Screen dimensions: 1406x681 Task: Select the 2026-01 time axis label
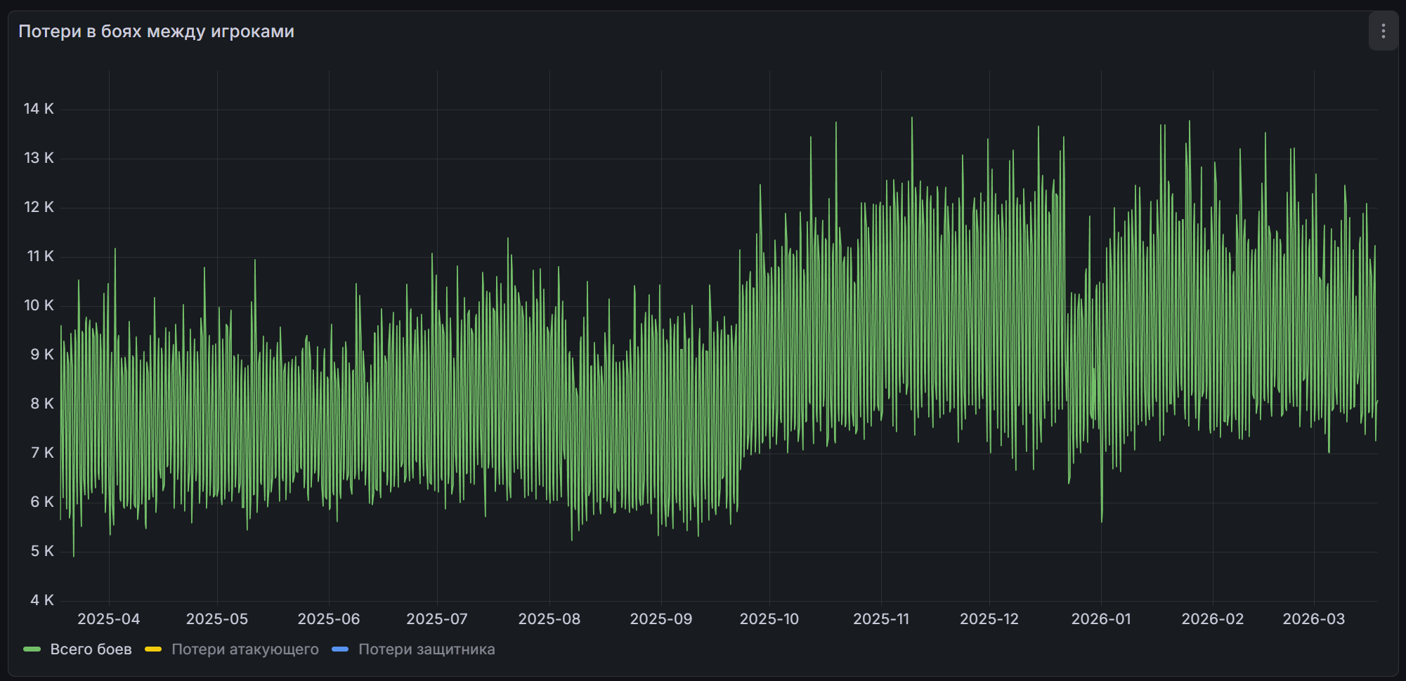click(x=1100, y=619)
